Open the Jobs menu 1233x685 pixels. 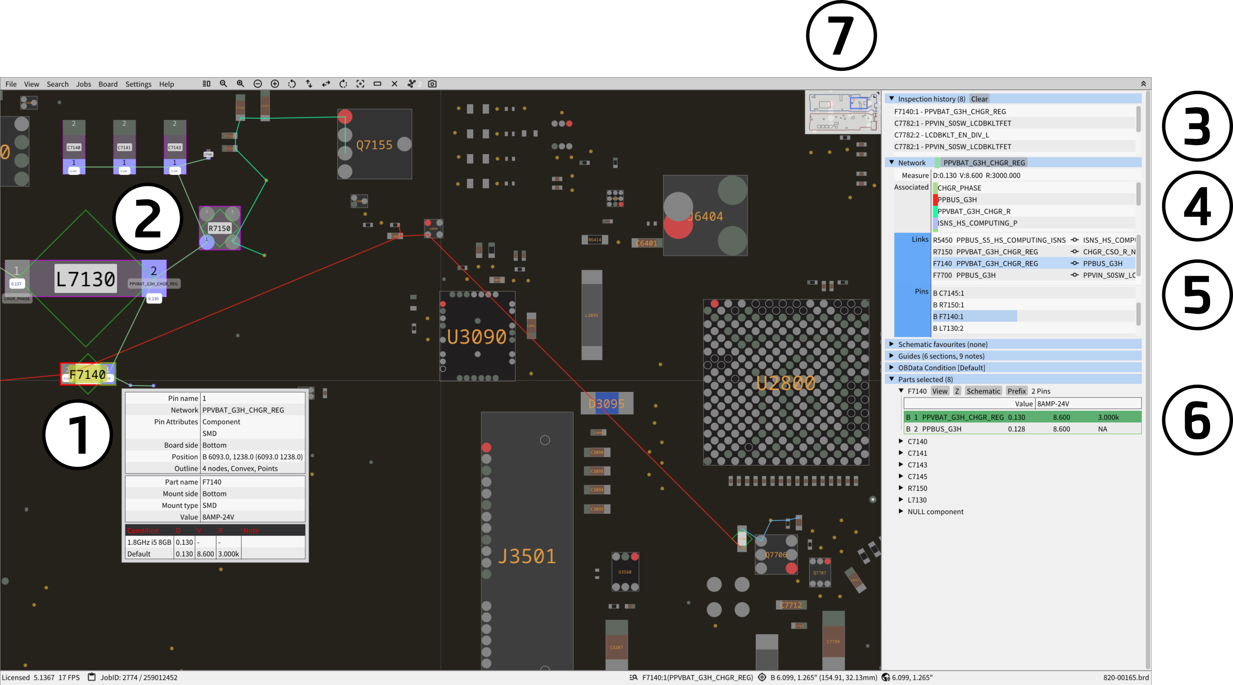pos(83,84)
